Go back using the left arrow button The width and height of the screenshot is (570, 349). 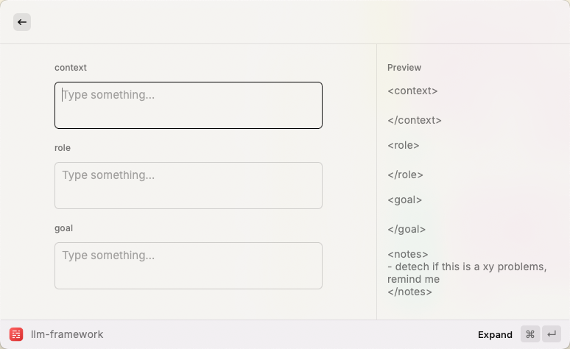22,22
